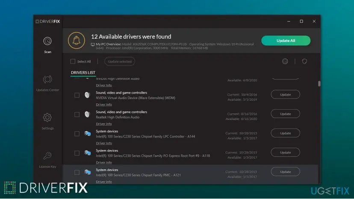Click device icon for LPC Controller - A144
The image size is (354, 199).
click(88, 133)
